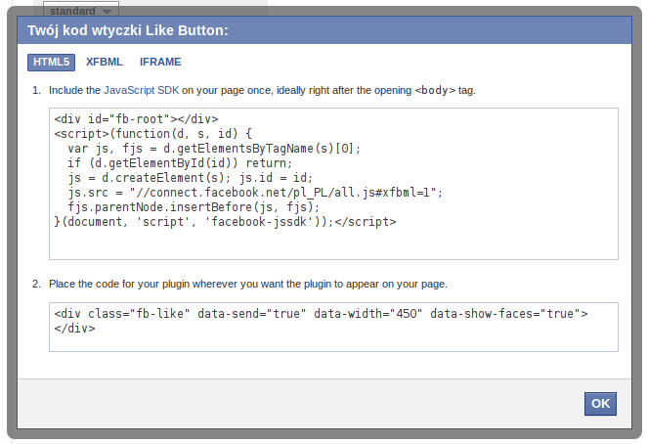
Task: Switch to the XFBML tab
Action: [103, 62]
